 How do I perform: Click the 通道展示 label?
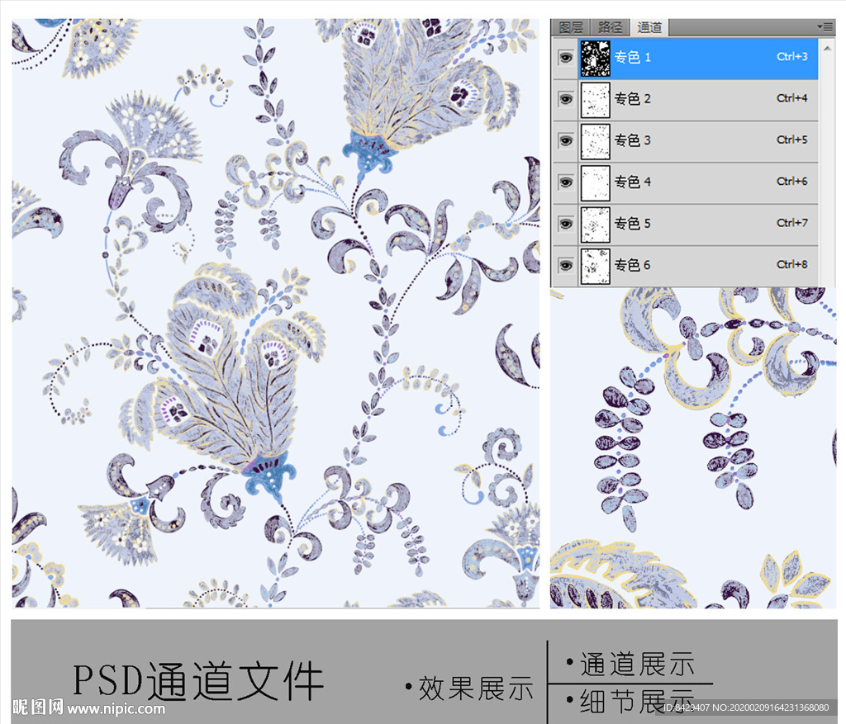[x=637, y=665]
